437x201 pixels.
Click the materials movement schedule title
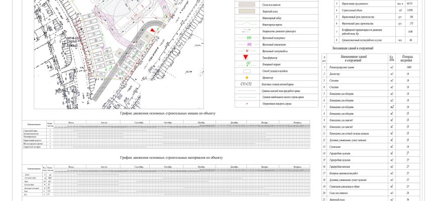pos(171,157)
